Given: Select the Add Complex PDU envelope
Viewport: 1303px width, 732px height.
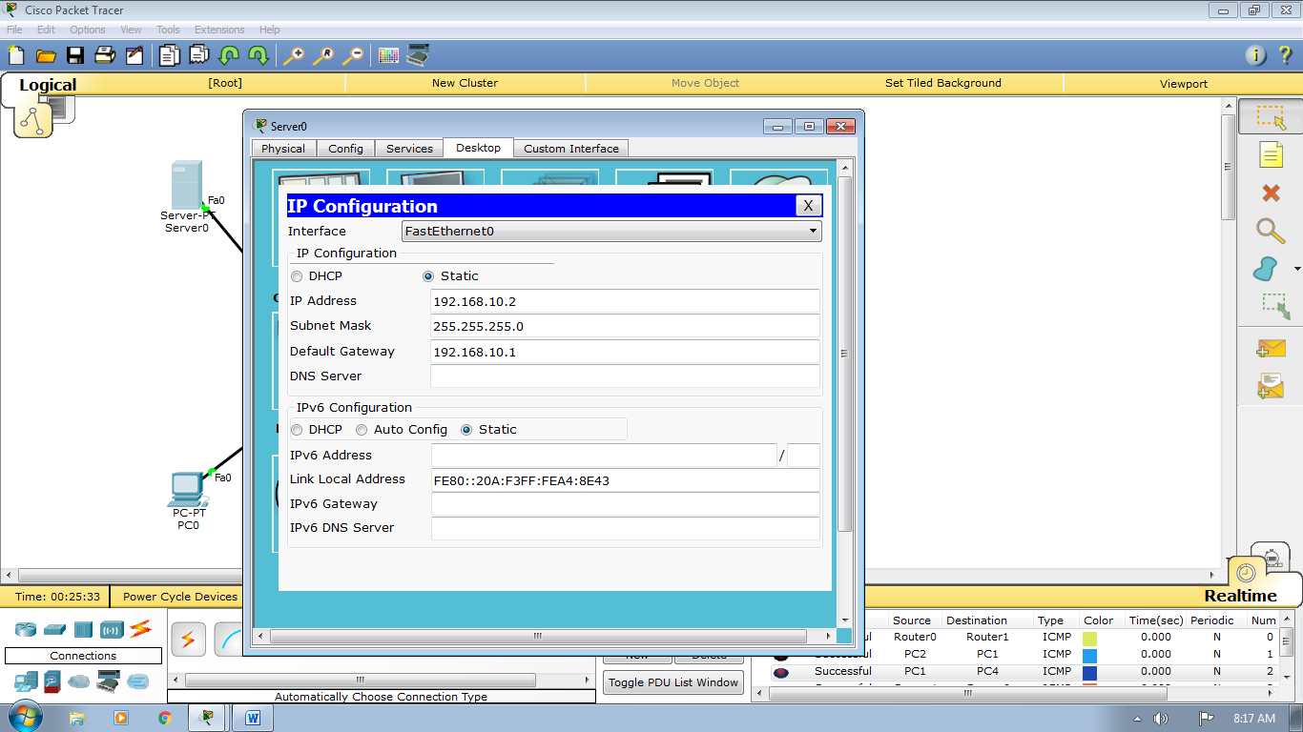Looking at the screenshot, I should [1271, 385].
